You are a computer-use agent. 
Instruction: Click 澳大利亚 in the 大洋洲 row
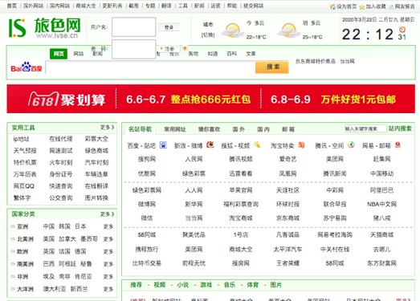[55, 289]
